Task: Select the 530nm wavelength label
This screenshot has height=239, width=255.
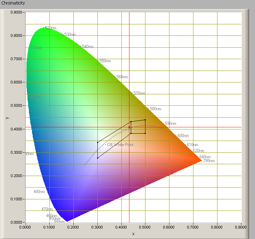Action: 70,35
